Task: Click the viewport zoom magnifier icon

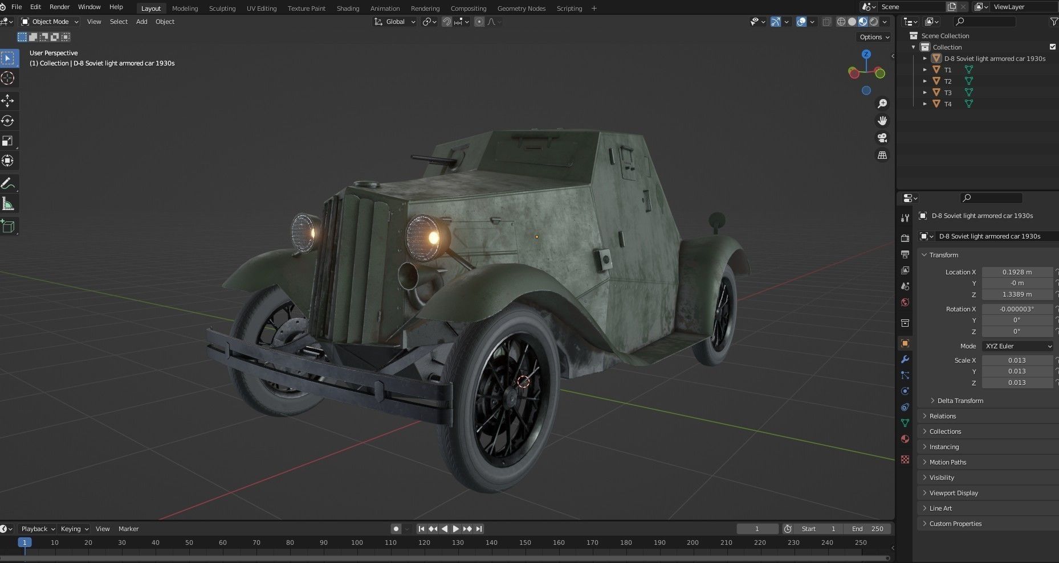Action: [x=882, y=104]
